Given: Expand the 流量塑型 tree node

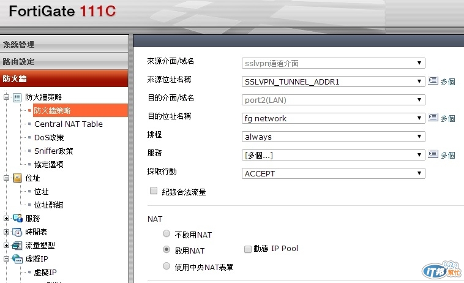Looking at the screenshot, I should coord(7,246).
